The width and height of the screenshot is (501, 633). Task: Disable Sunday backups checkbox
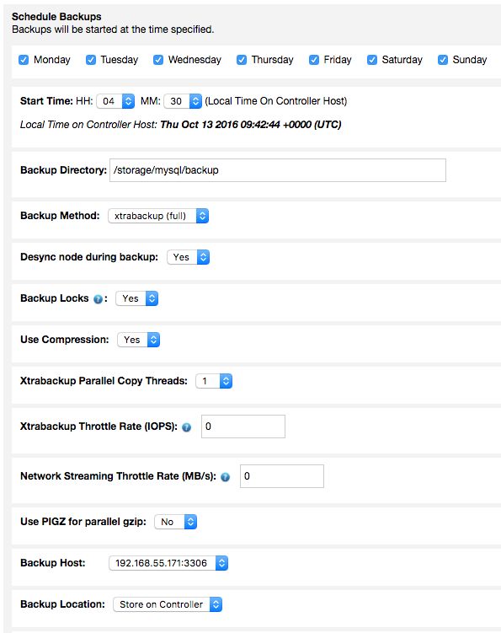[x=443, y=60]
